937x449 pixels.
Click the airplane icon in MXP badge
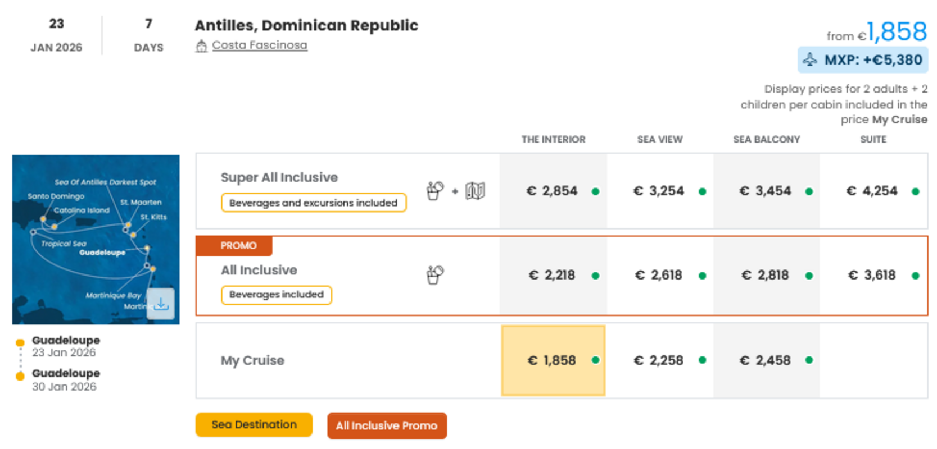coord(809,59)
